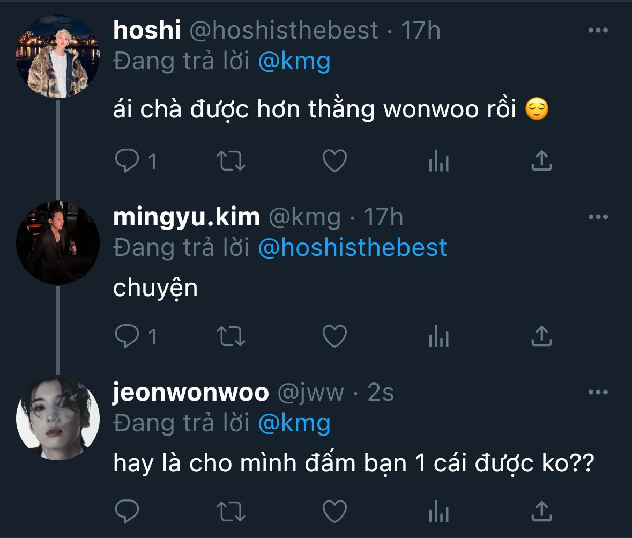Open more options for hoshi's tweet
Image resolution: width=632 pixels, height=538 pixels.
click(598, 31)
